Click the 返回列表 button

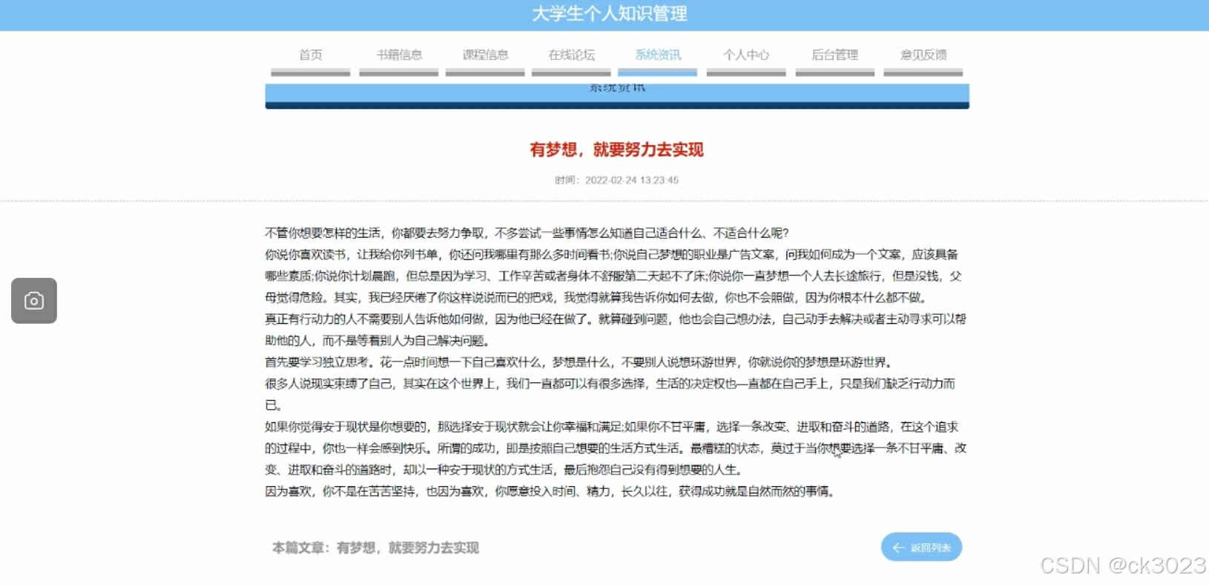[921, 547]
